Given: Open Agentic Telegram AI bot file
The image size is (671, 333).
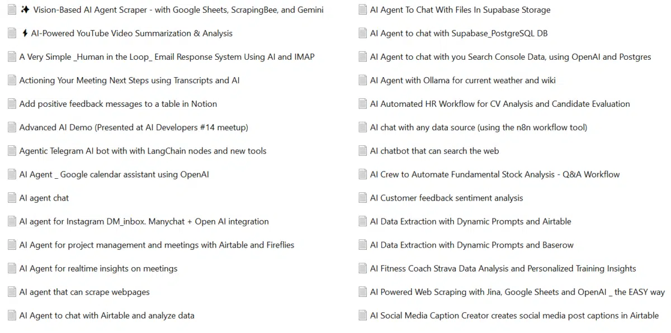Looking at the screenshot, I should [x=143, y=151].
